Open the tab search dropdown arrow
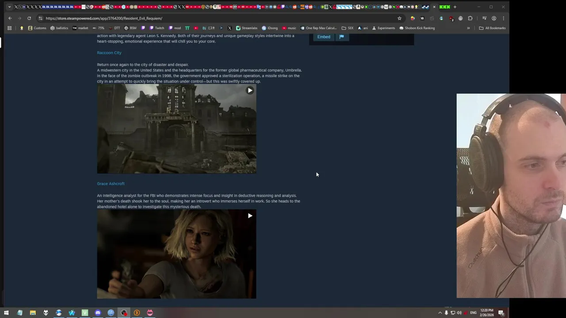Image resolution: width=566 pixels, height=318 pixels. click(9, 7)
